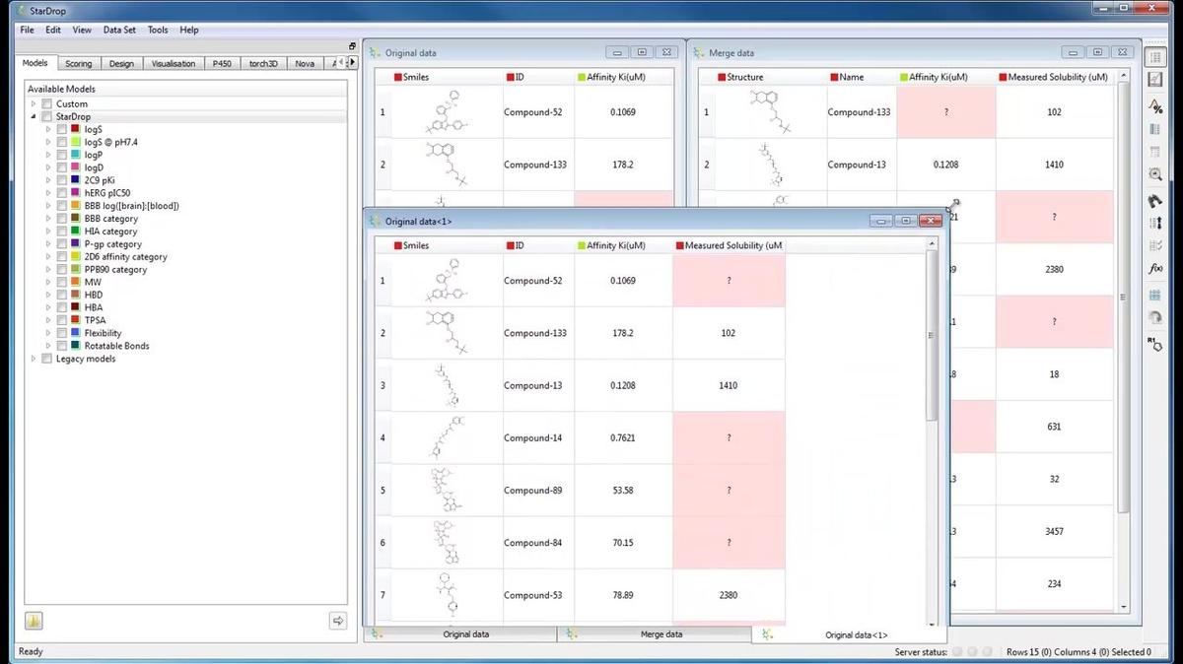Screen dimensions: 1183x664
Task: Open the chart creation tool on the right toolbar
Action: (x=1155, y=79)
